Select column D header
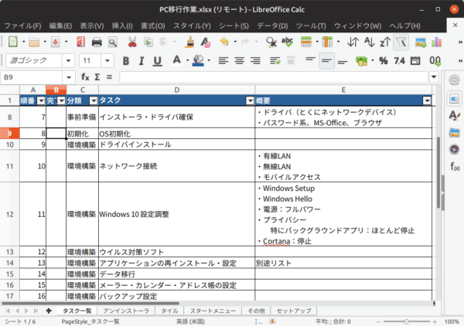Viewport: 464px width, 326px height. tap(176, 90)
